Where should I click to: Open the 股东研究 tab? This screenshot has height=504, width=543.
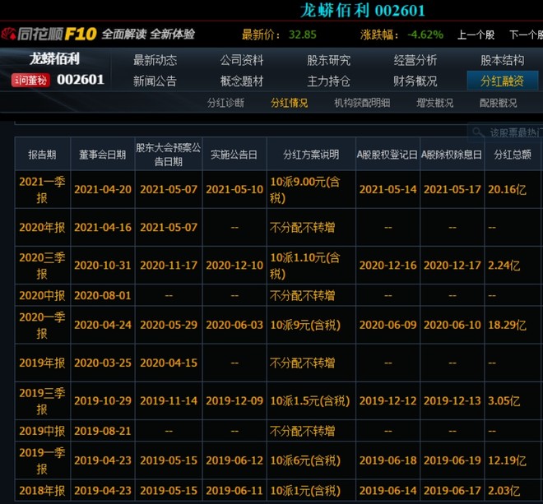[328, 60]
